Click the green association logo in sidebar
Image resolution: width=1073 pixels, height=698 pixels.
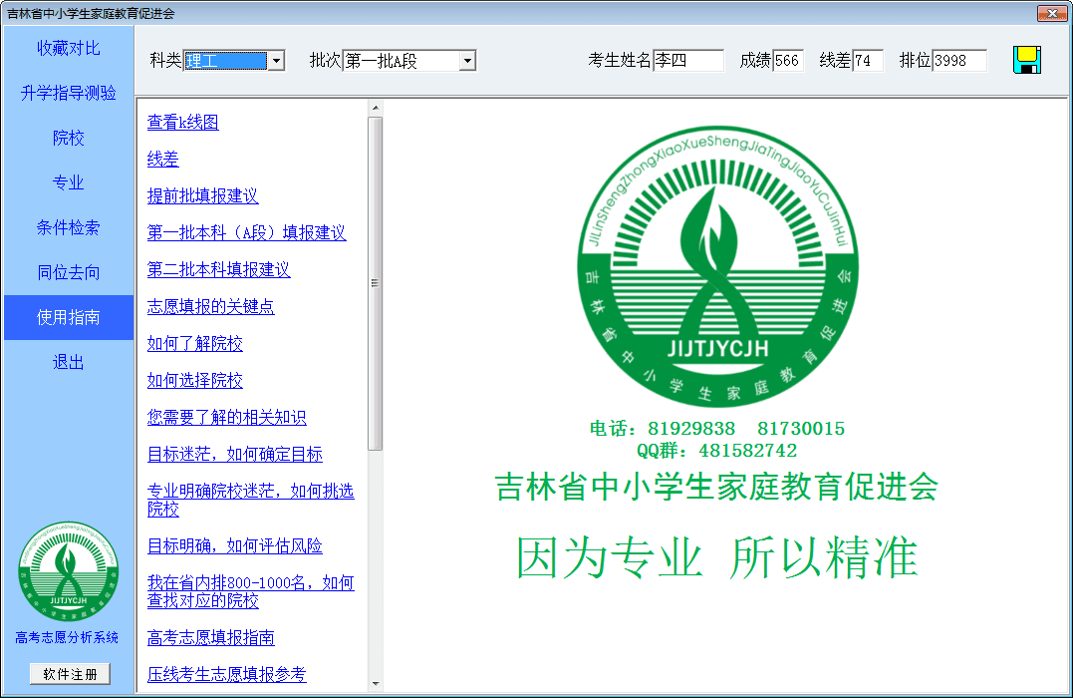(68, 572)
